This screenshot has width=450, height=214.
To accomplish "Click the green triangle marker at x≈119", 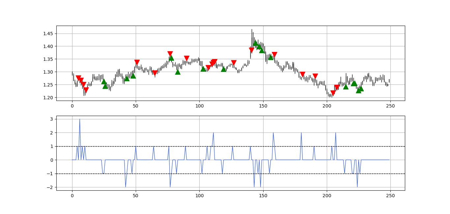I will (x=224, y=69).
